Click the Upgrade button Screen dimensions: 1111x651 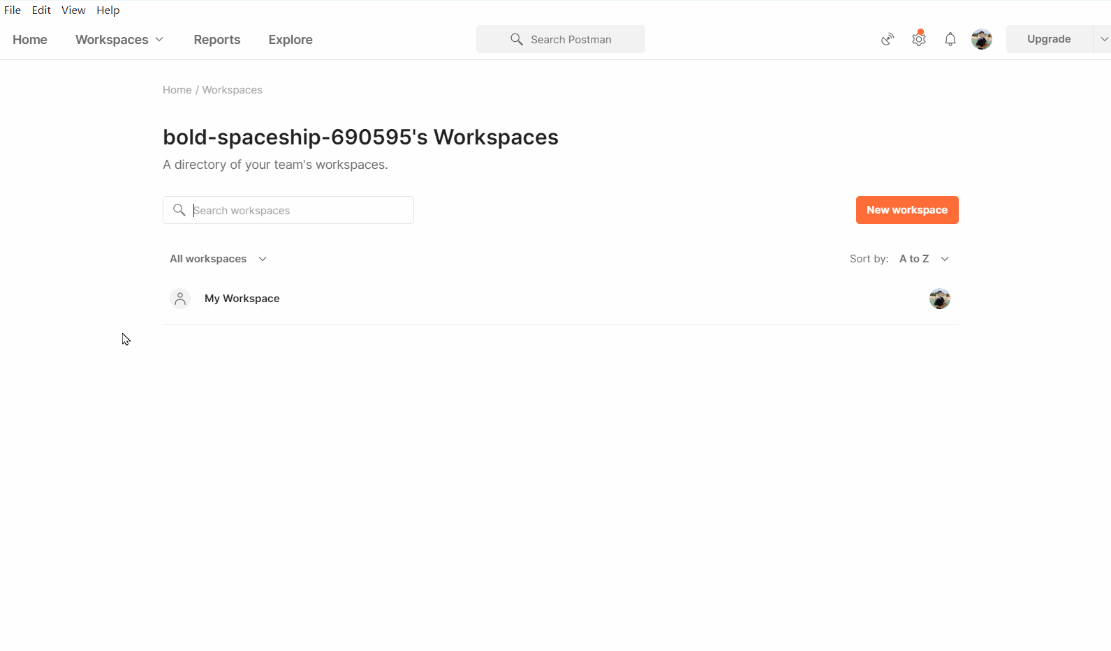[1049, 39]
